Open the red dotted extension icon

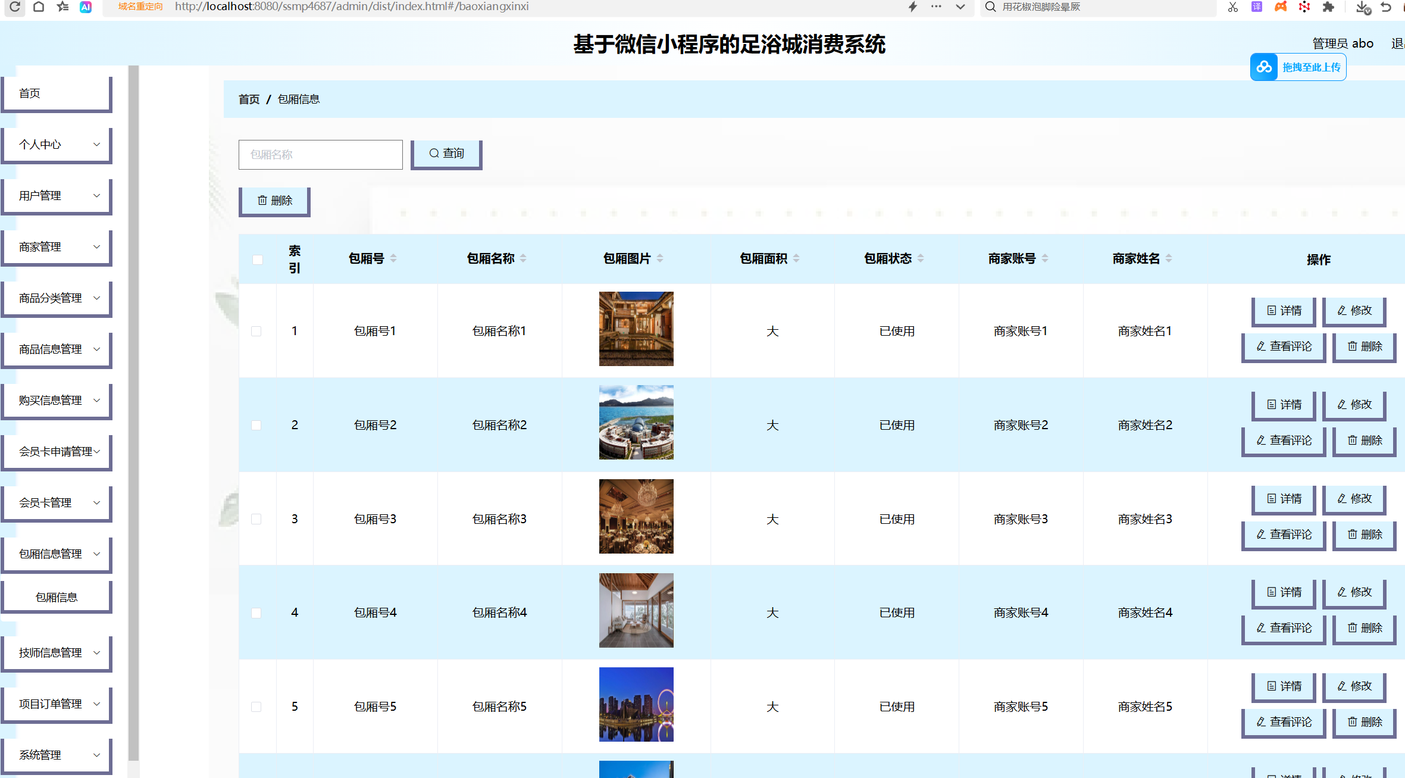click(x=1304, y=7)
